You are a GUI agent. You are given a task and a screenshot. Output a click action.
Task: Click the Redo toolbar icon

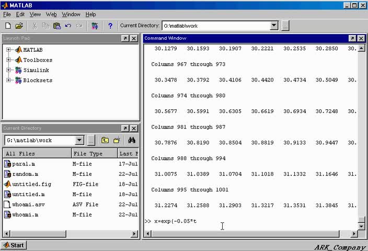tap(79, 26)
